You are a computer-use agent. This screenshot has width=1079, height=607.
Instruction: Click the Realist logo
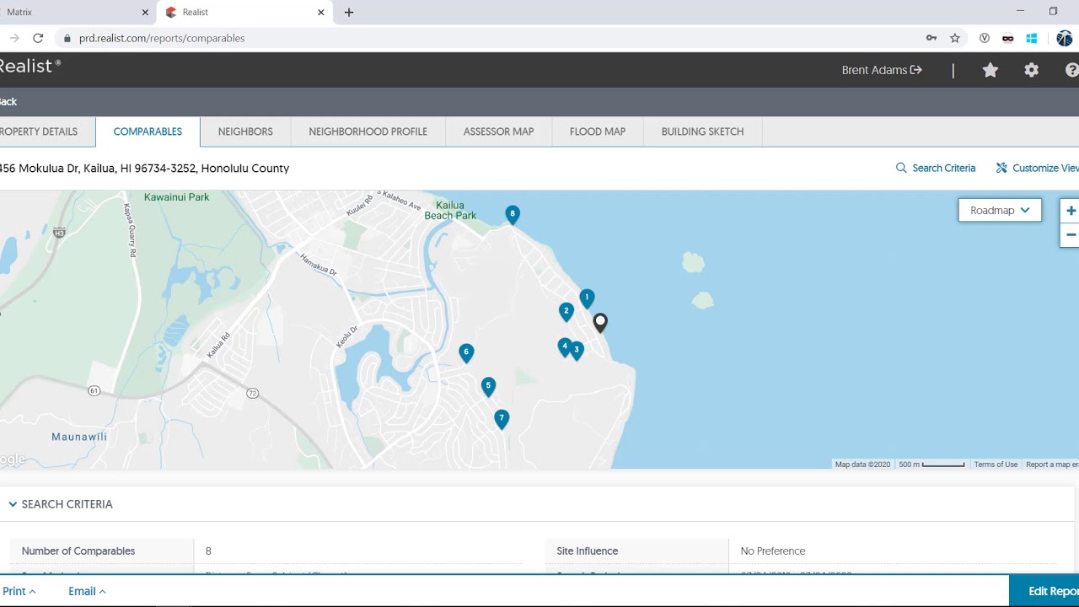pyautogui.click(x=30, y=67)
